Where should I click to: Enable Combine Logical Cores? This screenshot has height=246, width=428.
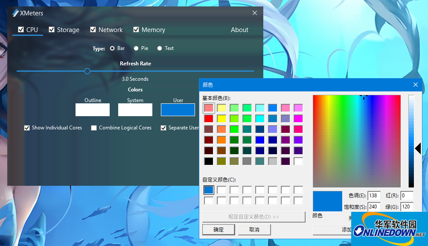(x=94, y=128)
